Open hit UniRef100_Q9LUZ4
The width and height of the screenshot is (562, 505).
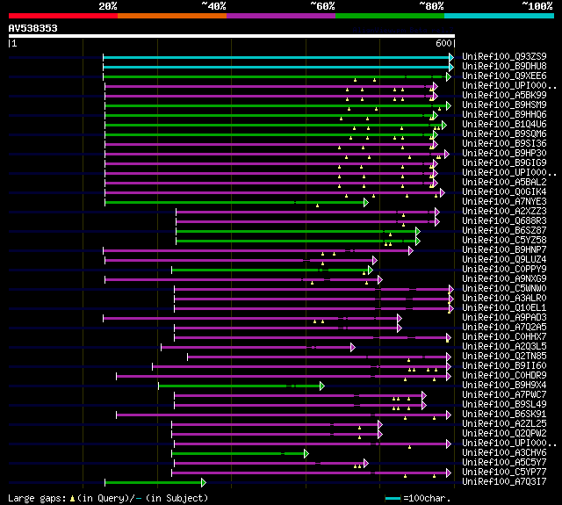pos(504,260)
